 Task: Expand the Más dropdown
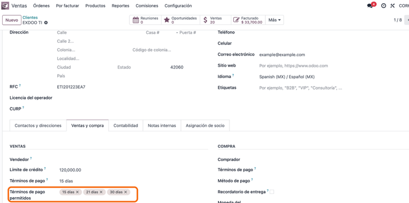tap(274, 20)
